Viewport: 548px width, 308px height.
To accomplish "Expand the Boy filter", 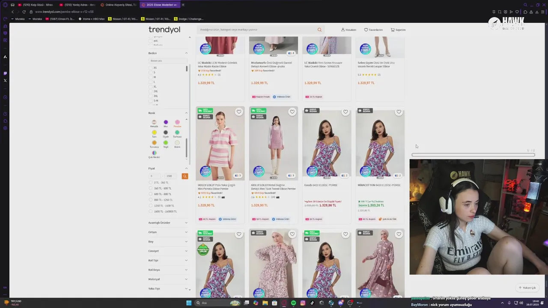I will point(168,242).
